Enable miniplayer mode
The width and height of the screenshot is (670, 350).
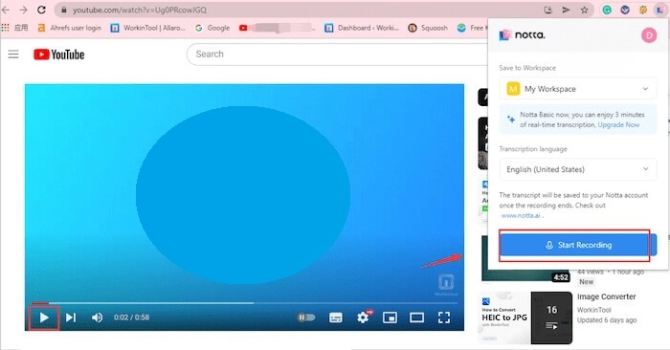coord(390,317)
